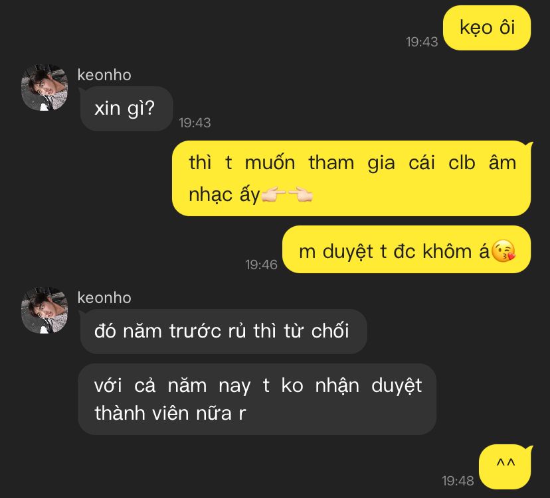Tap the "thì t muốn tham gia" message
The image size is (550, 498).
(x=352, y=178)
